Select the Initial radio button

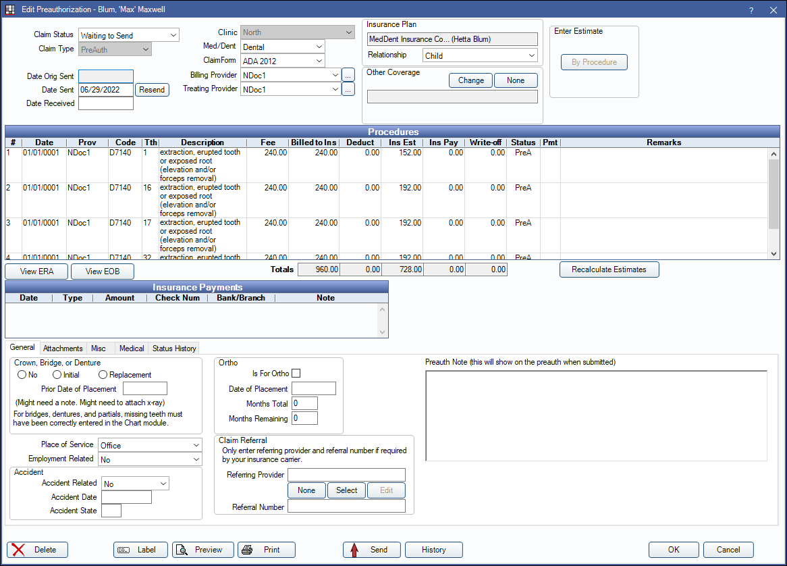coord(57,375)
